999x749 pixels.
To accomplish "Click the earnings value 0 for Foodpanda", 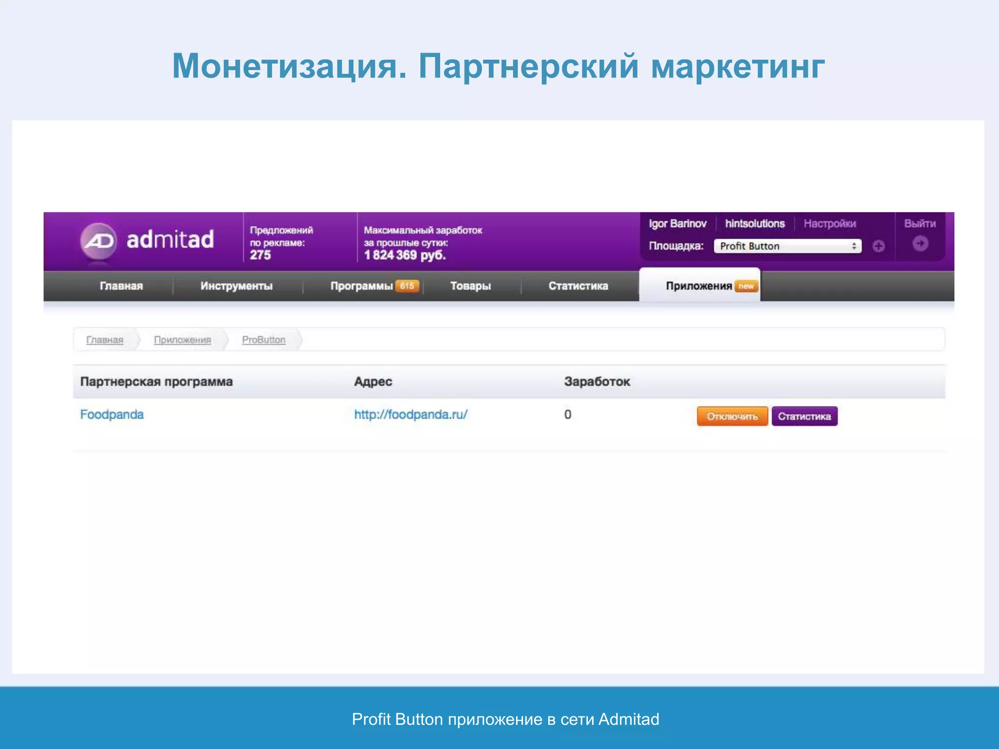I will [x=568, y=414].
